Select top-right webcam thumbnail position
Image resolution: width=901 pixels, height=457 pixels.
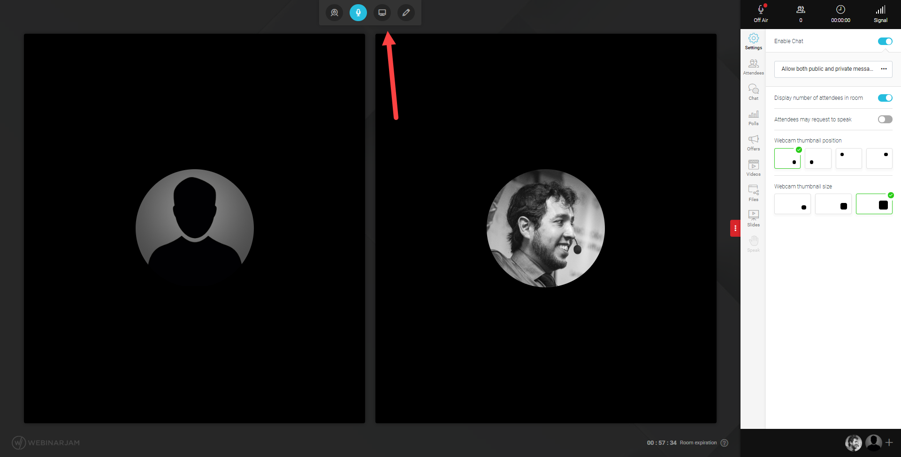(879, 158)
